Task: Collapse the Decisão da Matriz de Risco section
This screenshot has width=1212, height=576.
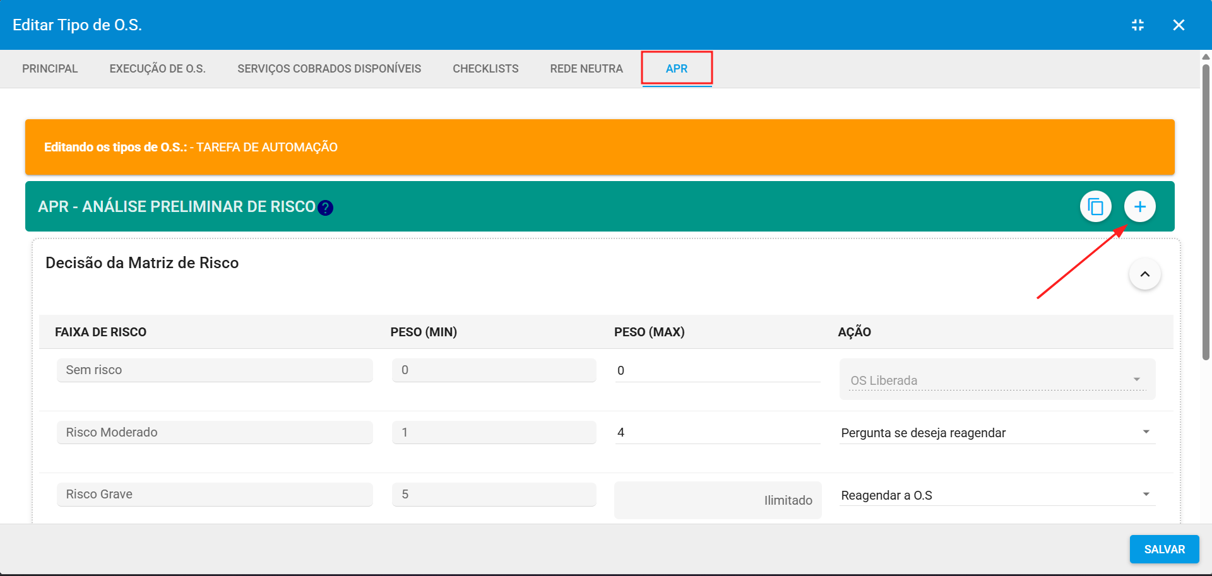Action: tap(1144, 274)
